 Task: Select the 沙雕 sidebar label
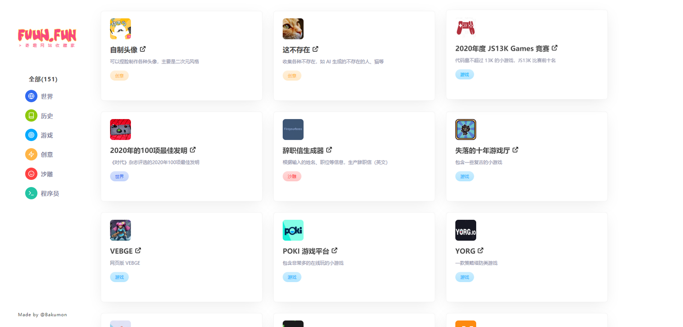click(x=47, y=174)
